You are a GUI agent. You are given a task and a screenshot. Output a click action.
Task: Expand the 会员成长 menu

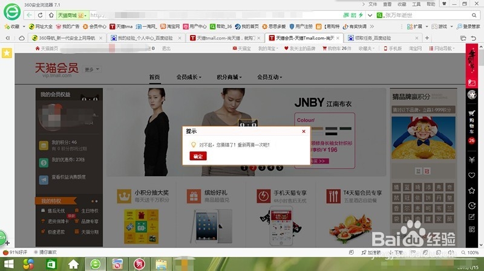pyautogui.click(x=189, y=77)
